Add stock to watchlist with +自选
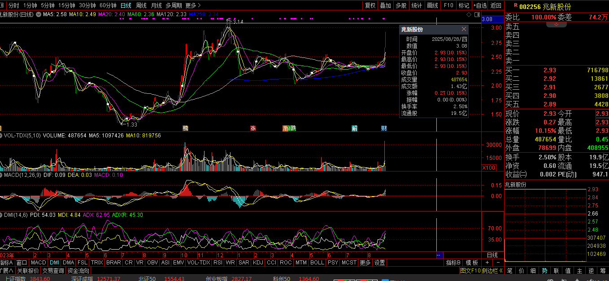 (x=480, y=5)
